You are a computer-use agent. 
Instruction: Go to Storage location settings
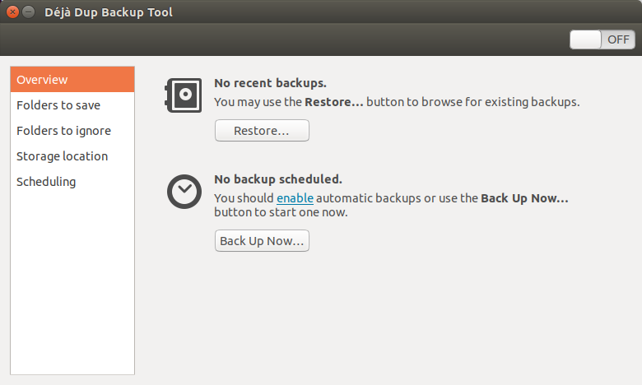click(72, 156)
